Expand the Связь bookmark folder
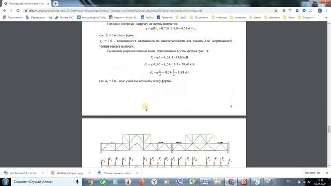This screenshot has width=331, height=186. tap(289, 17)
